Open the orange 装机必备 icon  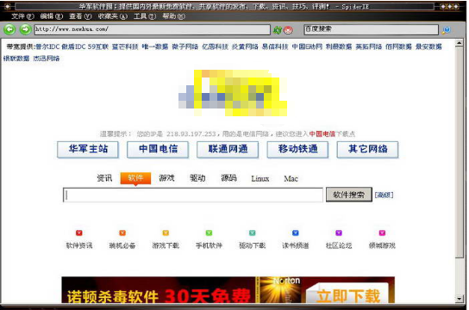point(122,233)
